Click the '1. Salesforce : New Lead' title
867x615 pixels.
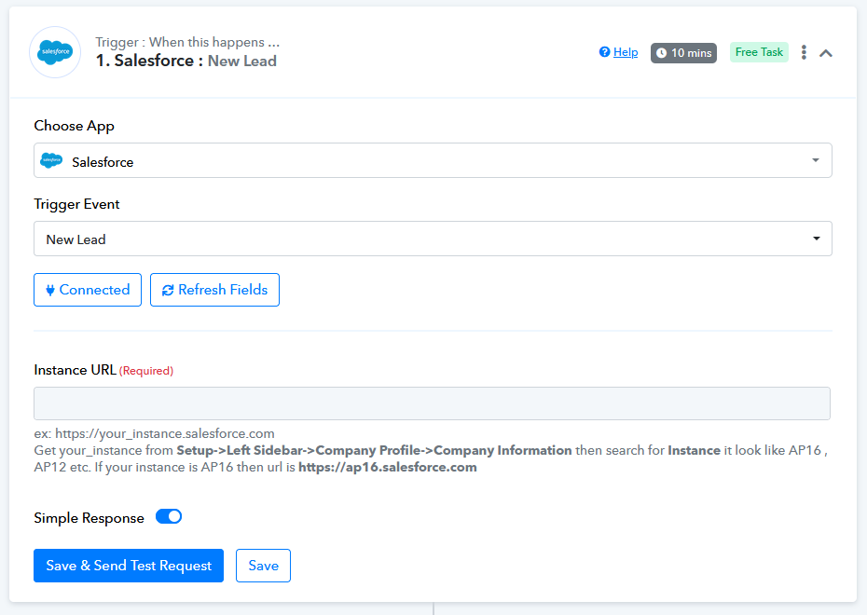click(186, 61)
